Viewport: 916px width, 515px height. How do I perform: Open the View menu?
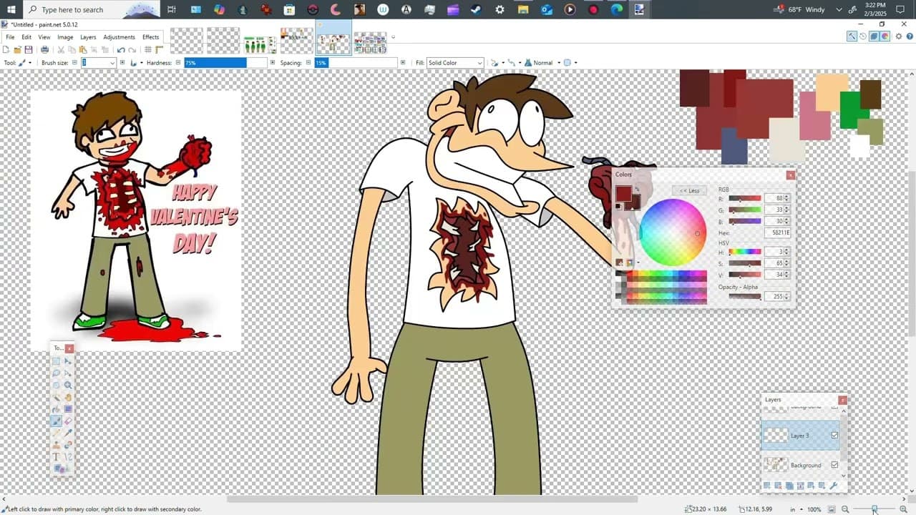point(44,37)
